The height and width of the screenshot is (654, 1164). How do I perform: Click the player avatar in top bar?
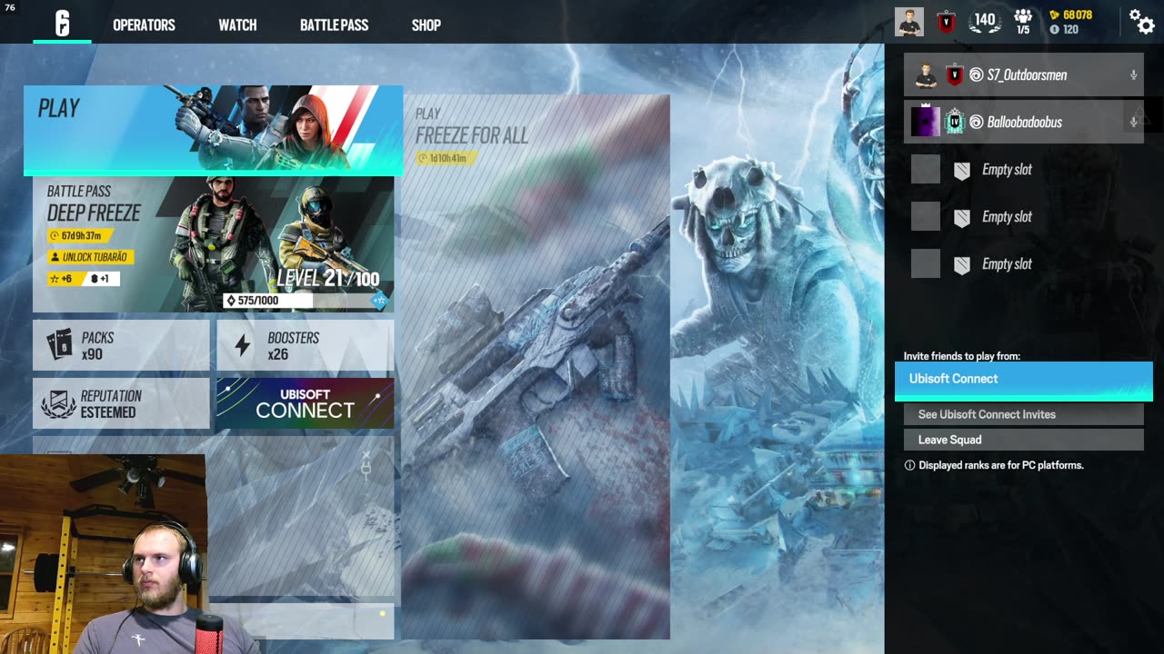pyautogui.click(x=908, y=22)
